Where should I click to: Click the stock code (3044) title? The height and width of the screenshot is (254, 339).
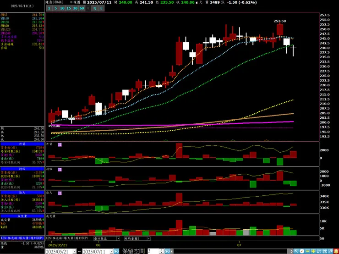(54, 2)
